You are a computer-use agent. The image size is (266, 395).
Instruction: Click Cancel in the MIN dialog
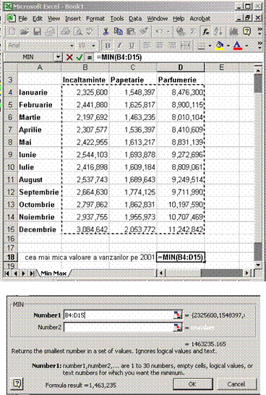tap(236, 384)
